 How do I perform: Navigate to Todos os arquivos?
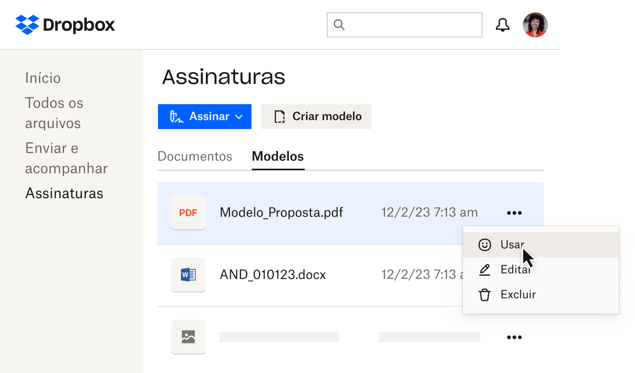pos(54,113)
